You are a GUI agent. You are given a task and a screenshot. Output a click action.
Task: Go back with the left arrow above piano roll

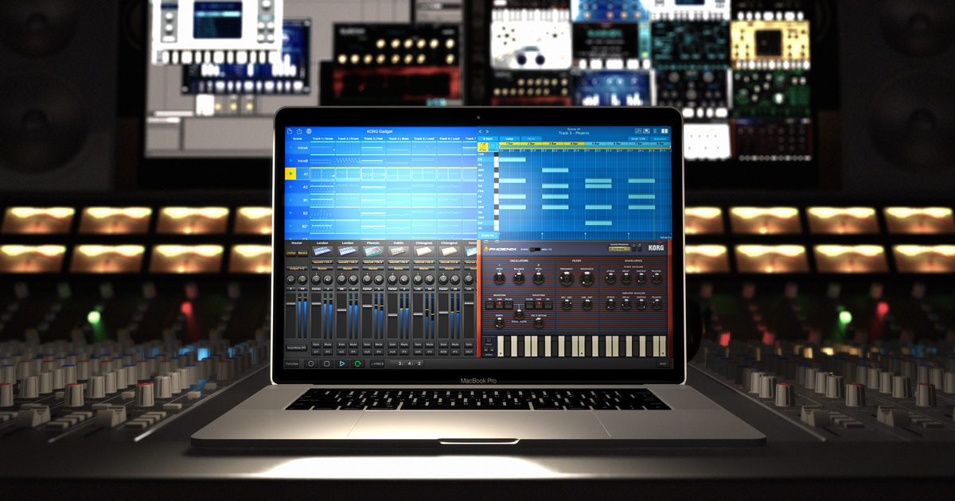[x=481, y=131]
